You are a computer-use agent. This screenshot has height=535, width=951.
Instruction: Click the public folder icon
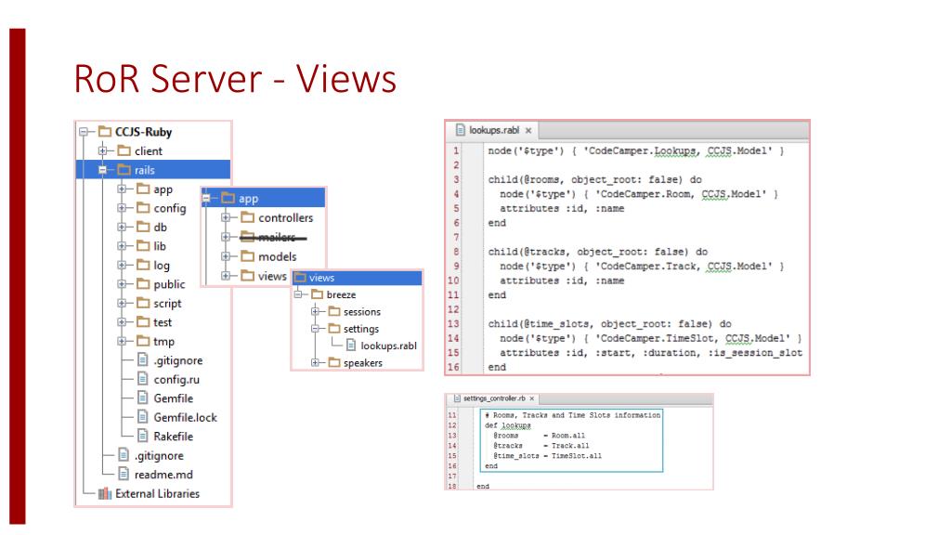[143, 284]
